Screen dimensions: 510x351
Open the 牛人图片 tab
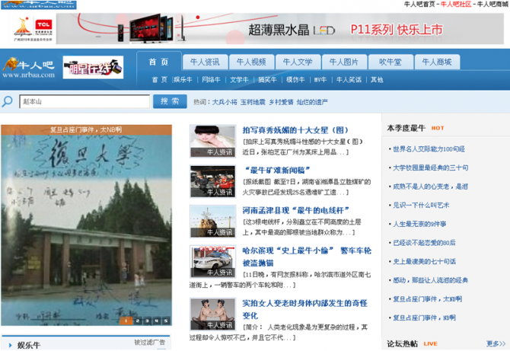pyautogui.click(x=343, y=62)
